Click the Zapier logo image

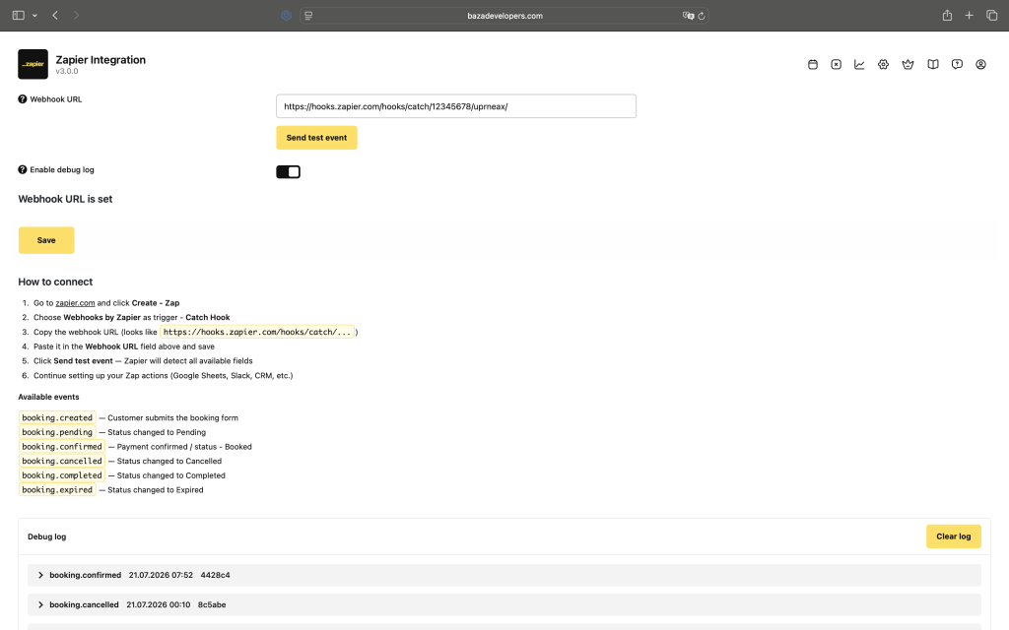(x=33, y=64)
